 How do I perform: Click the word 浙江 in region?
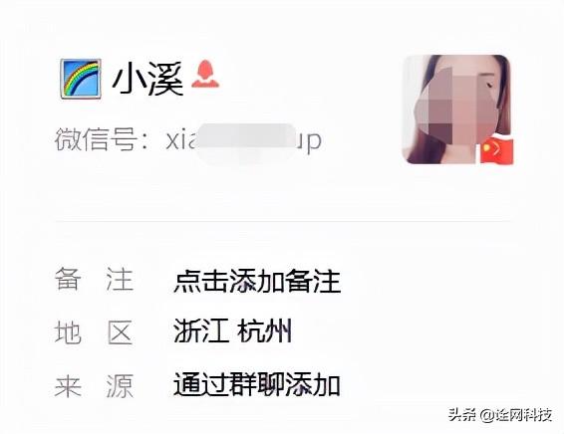pos(201,331)
